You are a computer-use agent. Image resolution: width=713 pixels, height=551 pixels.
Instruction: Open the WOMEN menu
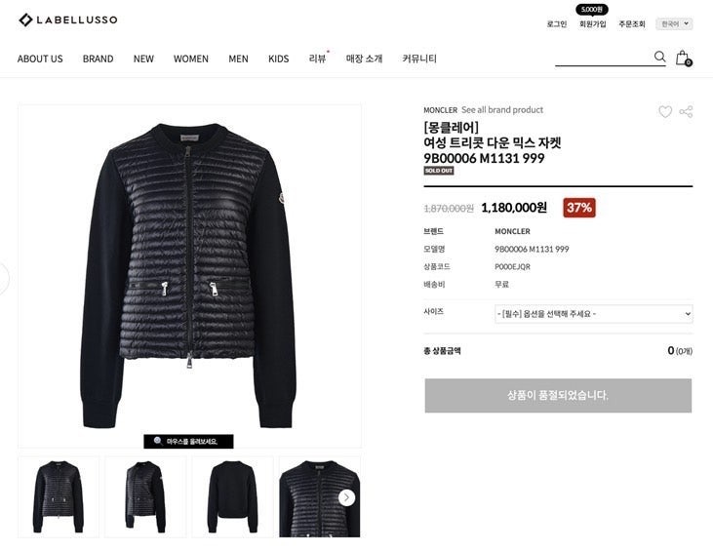(191, 59)
